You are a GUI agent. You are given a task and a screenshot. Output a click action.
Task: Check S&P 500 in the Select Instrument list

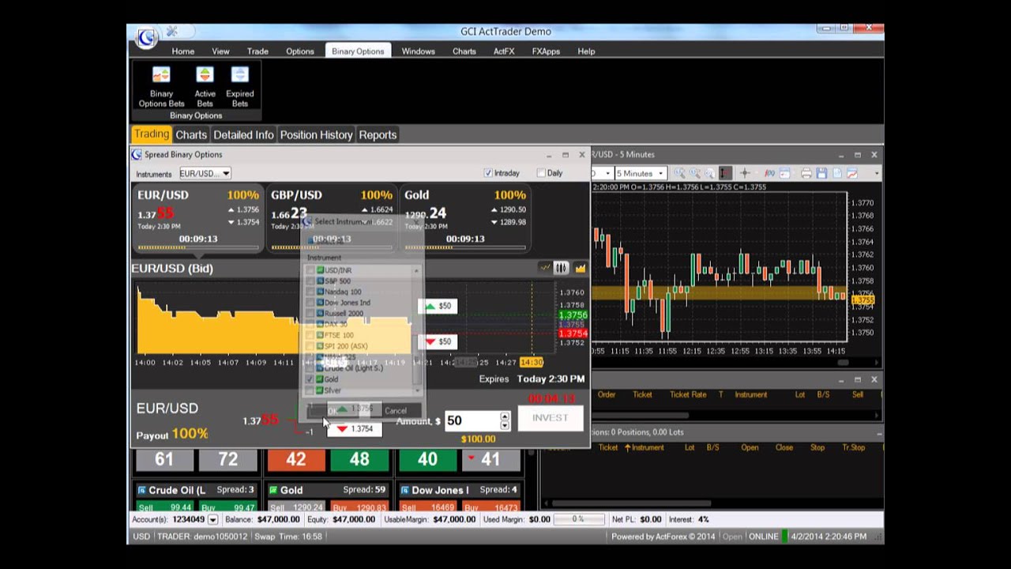[x=310, y=281]
